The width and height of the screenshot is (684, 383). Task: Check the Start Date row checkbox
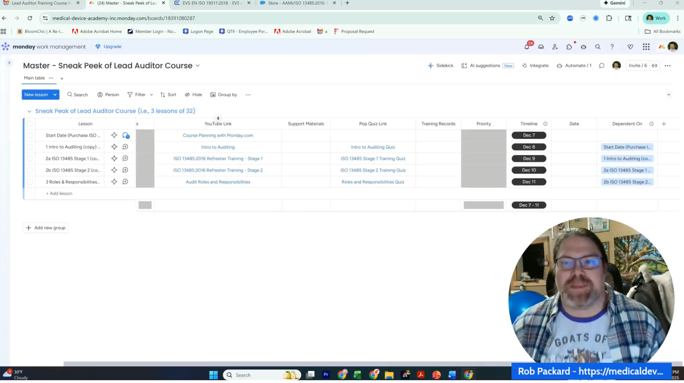(x=30, y=136)
